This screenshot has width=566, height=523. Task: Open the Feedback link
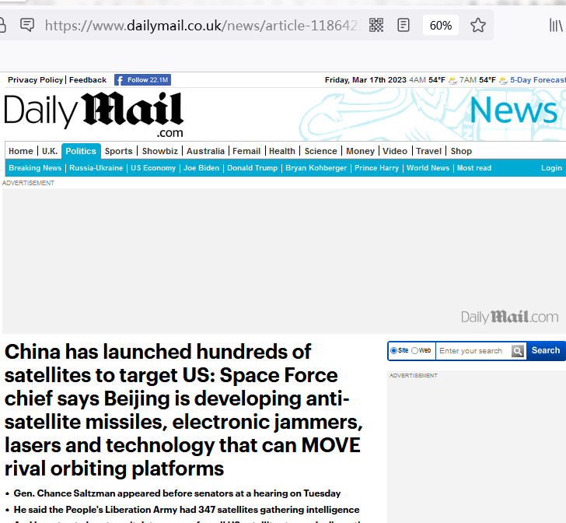click(88, 80)
